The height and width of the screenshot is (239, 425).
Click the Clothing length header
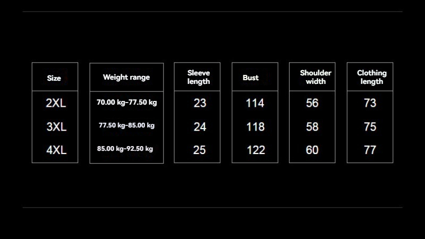point(372,77)
